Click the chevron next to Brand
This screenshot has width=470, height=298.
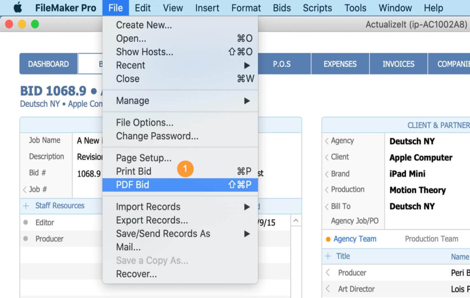pyautogui.click(x=327, y=174)
